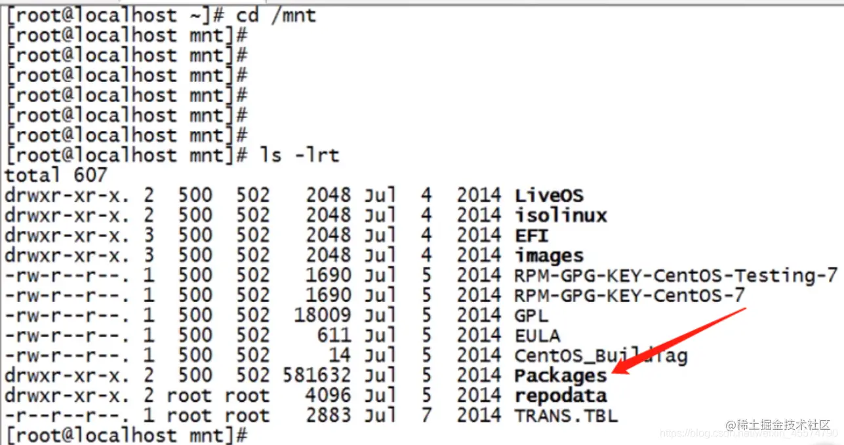The width and height of the screenshot is (844, 445).
Task: Click the last empty shell prompt line
Action: [126, 435]
